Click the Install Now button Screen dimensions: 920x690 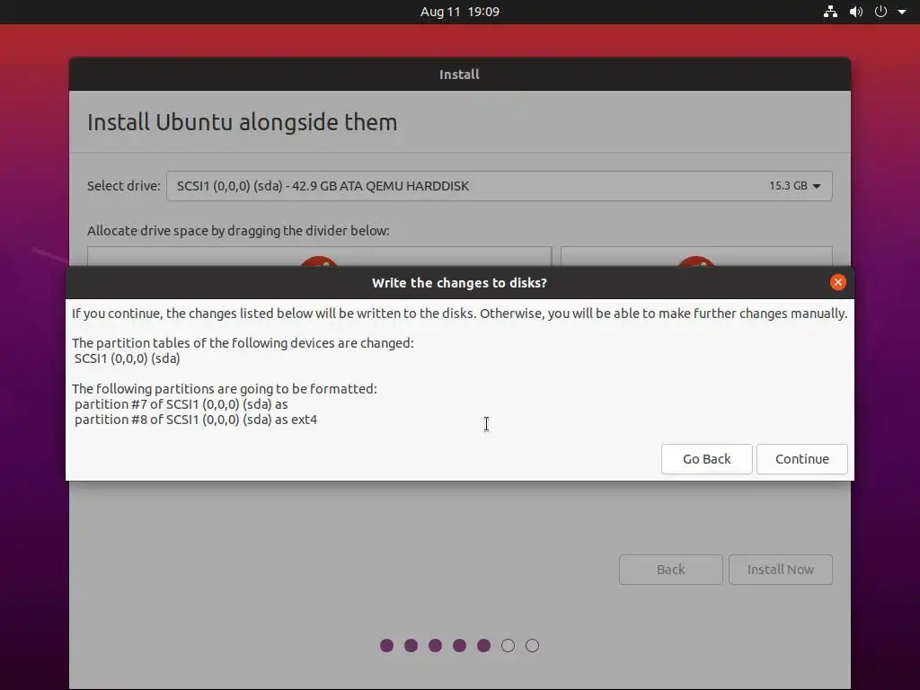tap(781, 569)
